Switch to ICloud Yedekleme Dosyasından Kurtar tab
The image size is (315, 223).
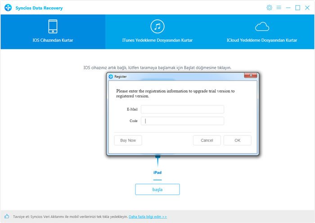[x=262, y=32]
